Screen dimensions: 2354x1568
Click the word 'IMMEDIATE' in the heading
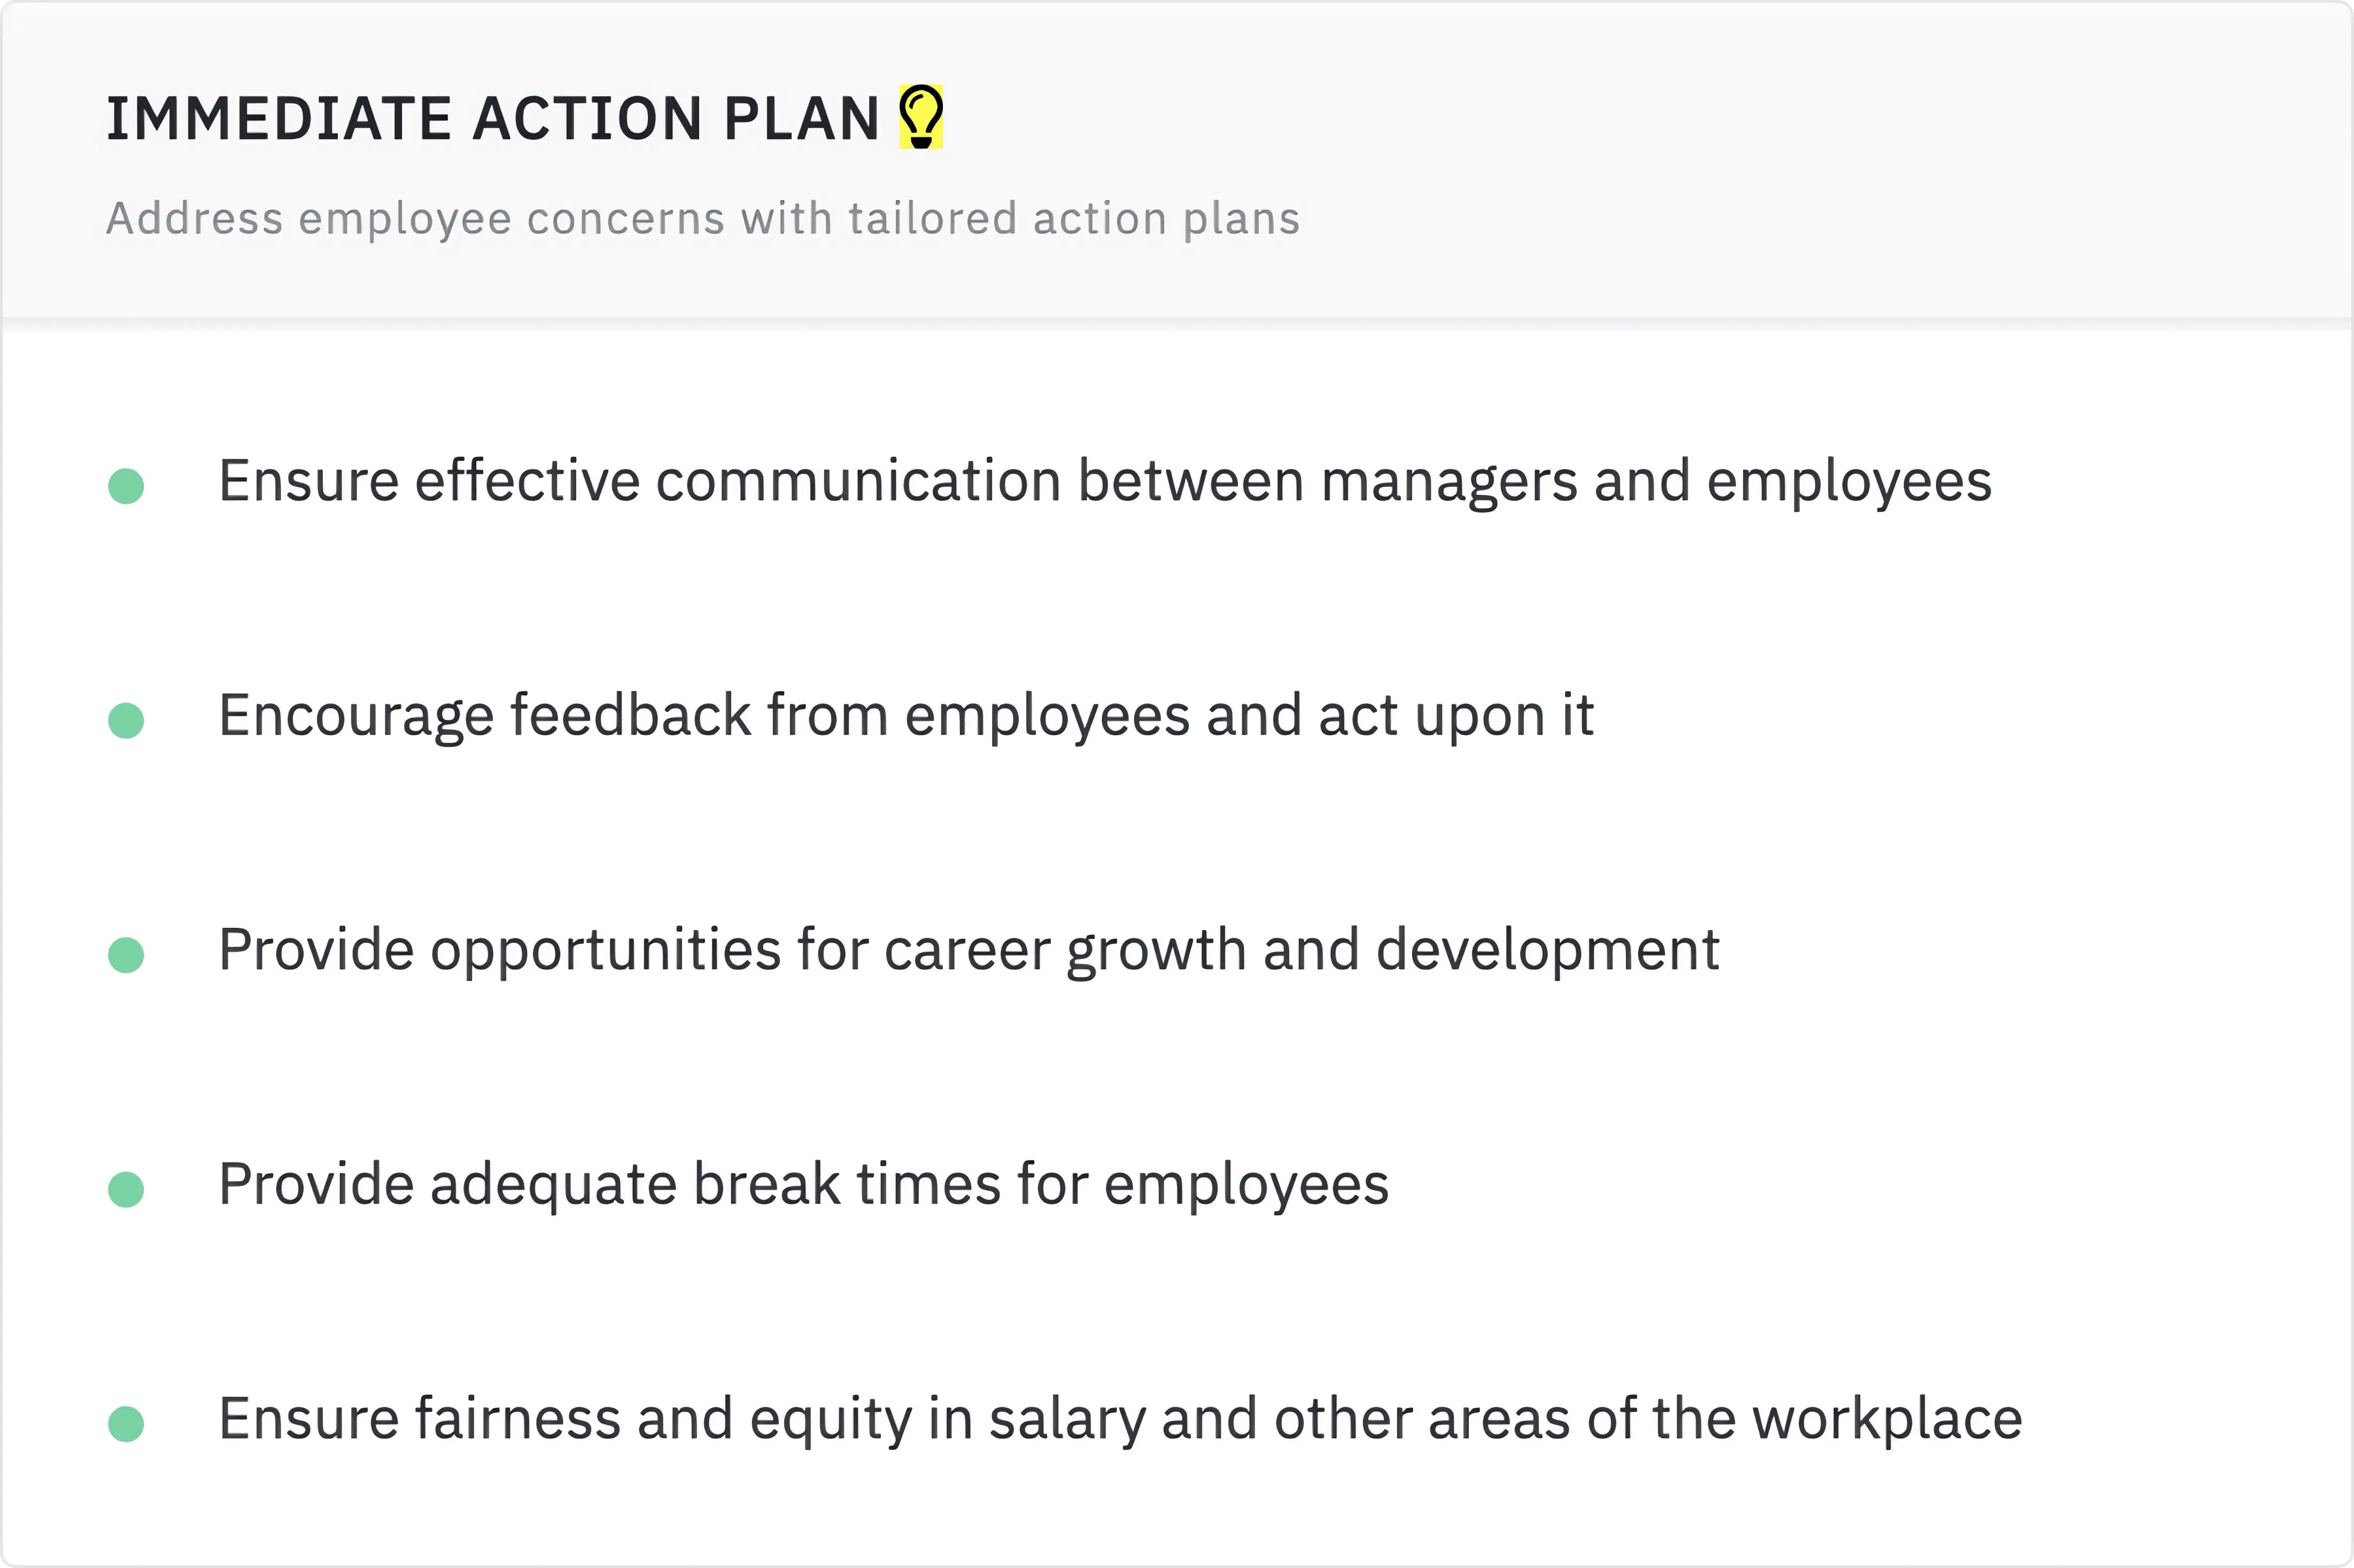click(x=279, y=119)
